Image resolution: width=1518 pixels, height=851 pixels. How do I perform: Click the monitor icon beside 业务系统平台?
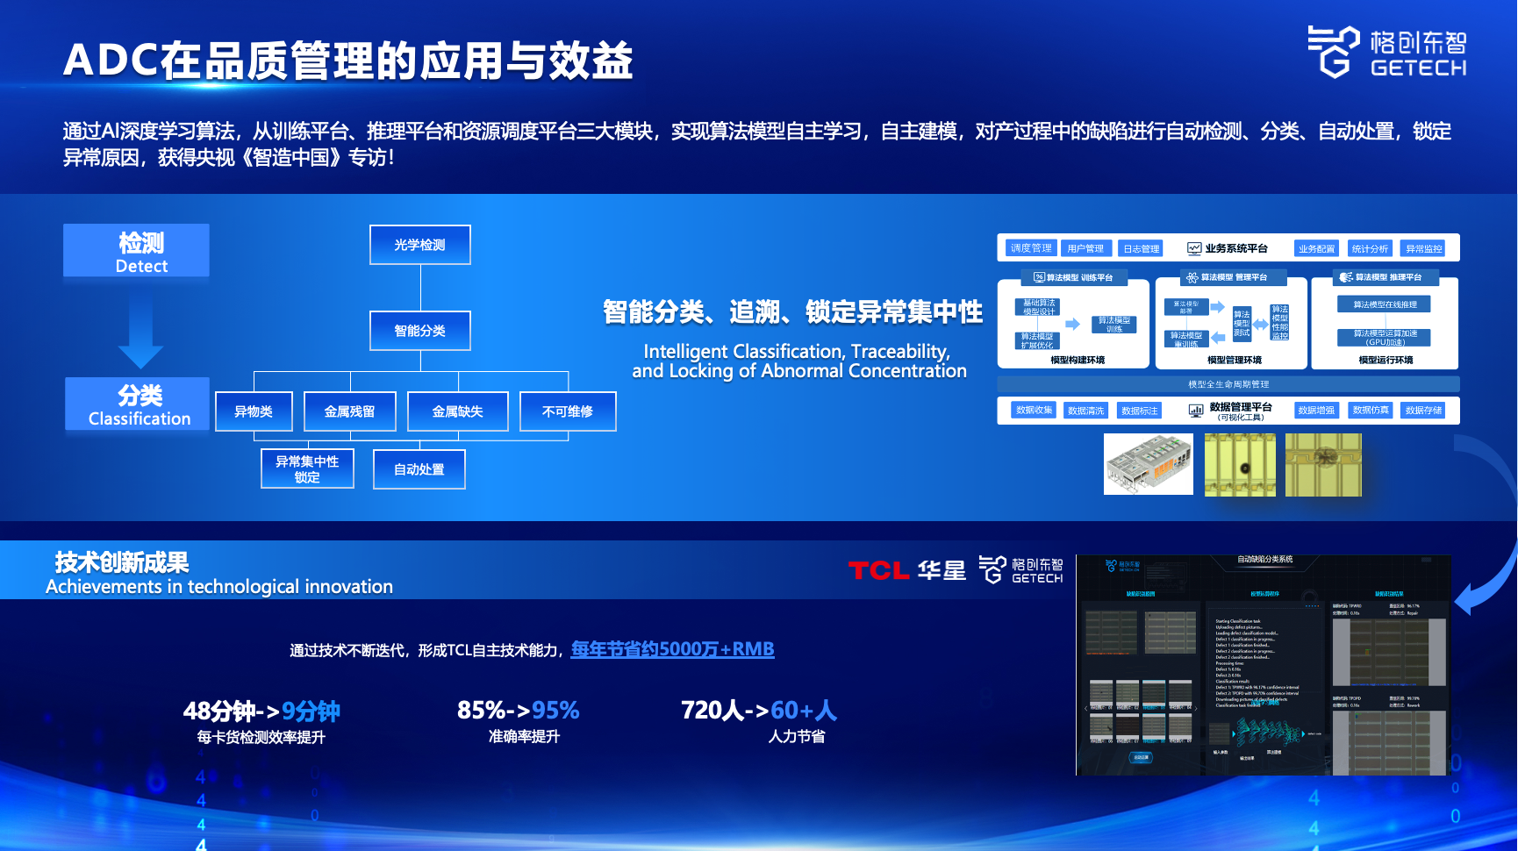click(x=1193, y=248)
